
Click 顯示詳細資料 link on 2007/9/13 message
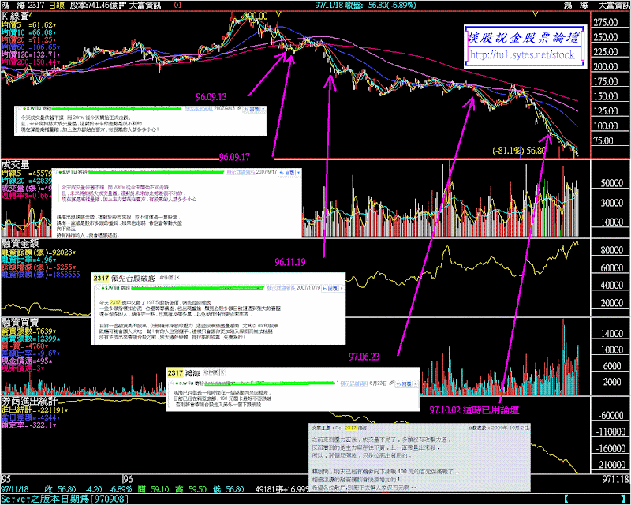199,109
